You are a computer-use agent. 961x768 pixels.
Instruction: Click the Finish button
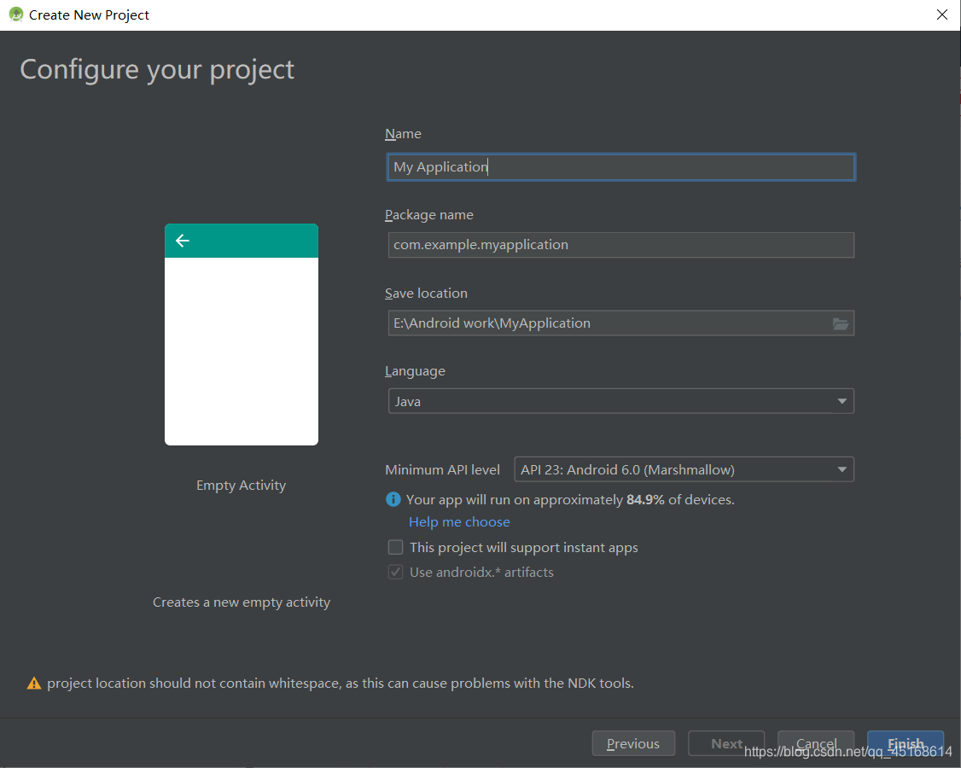(906, 743)
